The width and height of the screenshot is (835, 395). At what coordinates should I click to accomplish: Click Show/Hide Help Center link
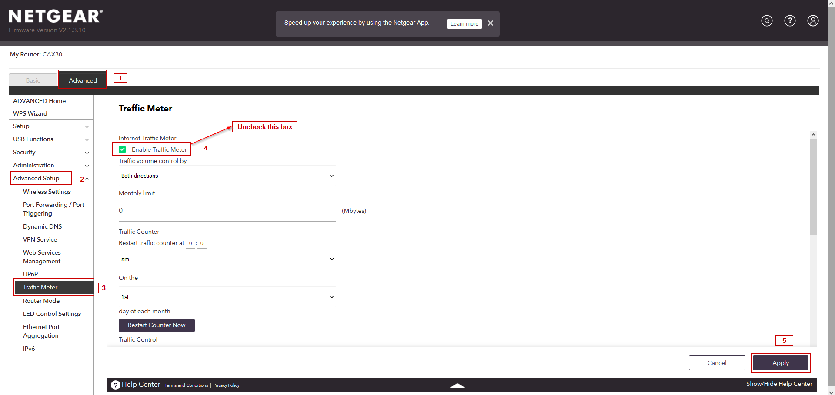779,384
